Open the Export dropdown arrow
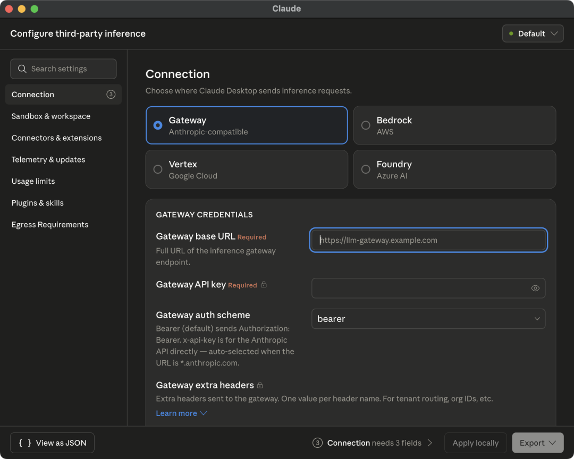This screenshot has width=574, height=459. coord(552,443)
